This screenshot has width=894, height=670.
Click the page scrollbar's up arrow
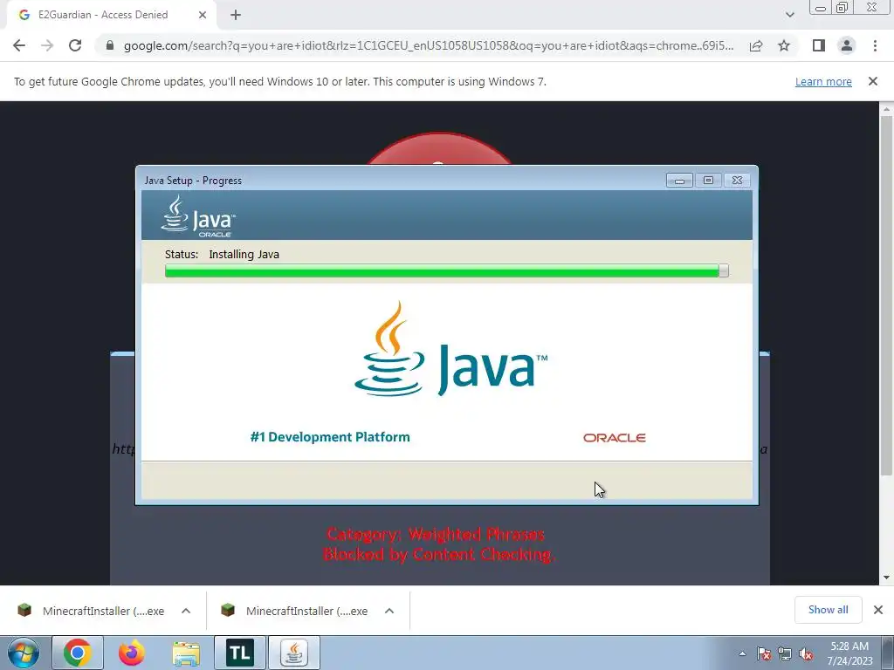pos(886,108)
